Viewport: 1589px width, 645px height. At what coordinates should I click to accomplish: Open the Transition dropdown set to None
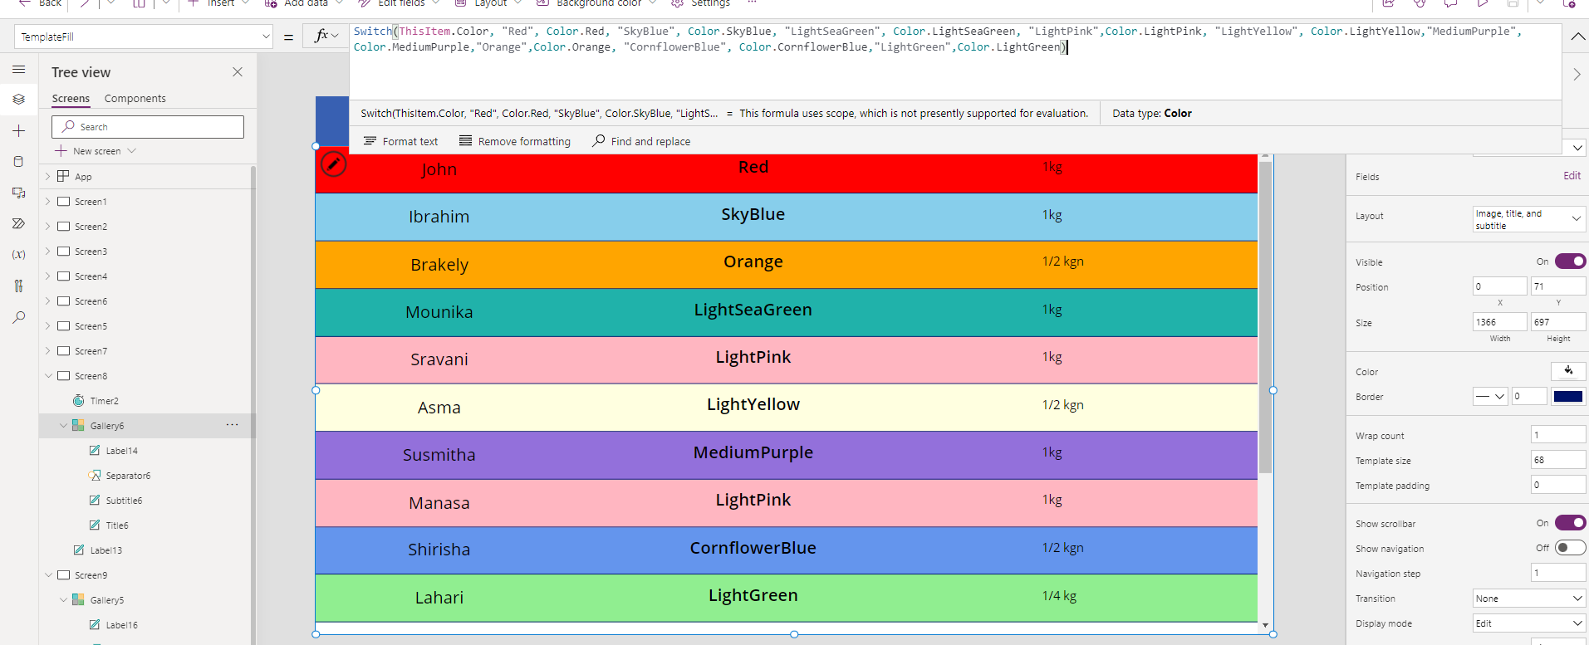click(x=1528, y=599)
